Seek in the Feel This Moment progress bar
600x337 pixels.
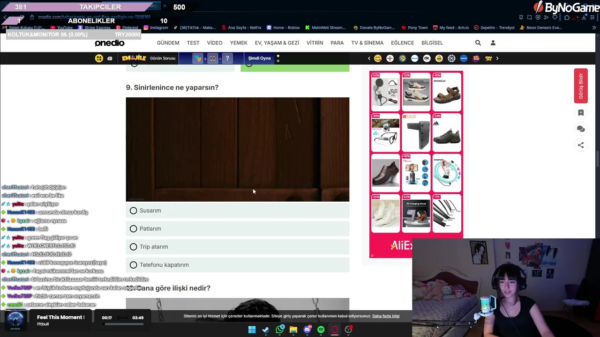click(x=122, y=323)
